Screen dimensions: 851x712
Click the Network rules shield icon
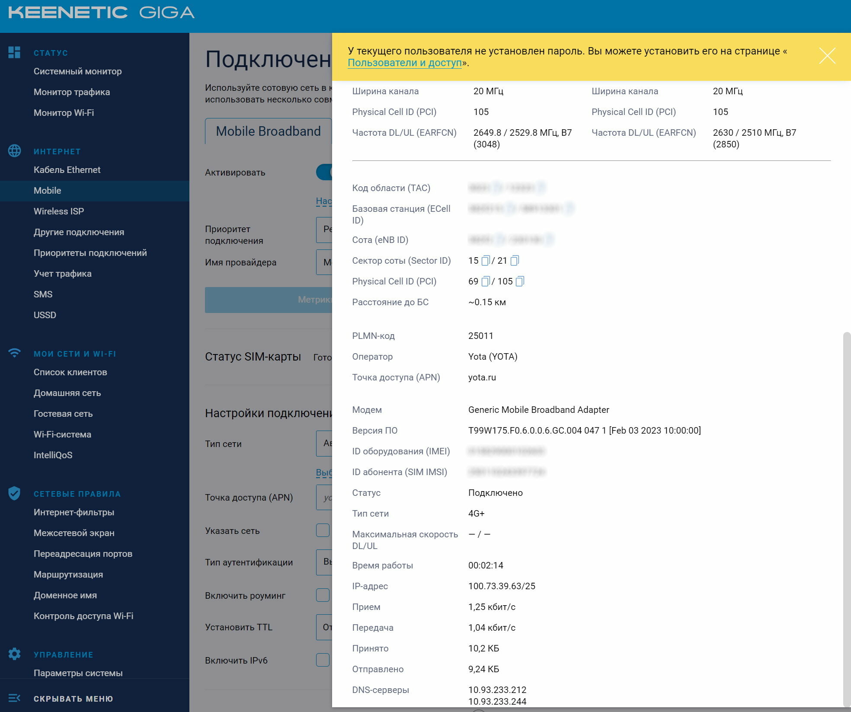pos(14,493)
